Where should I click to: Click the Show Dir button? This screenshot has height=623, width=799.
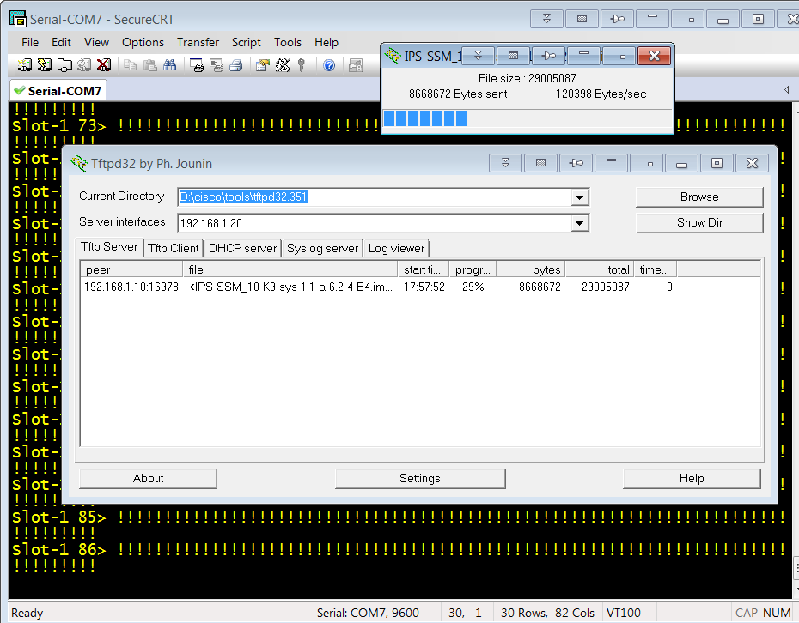699,223
